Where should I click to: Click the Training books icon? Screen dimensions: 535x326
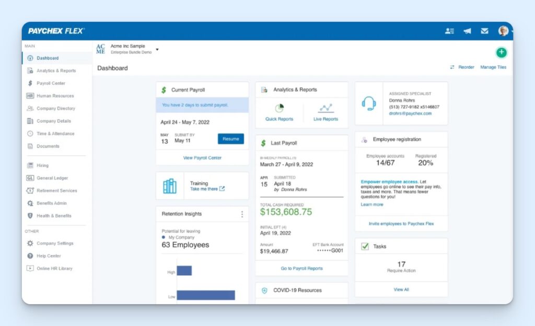pyautogui.click(x=170, y=186)
